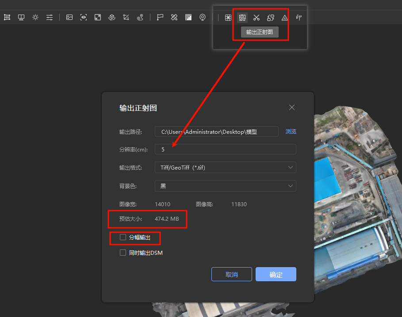This screenshot has width=402, height=317.
Task: Click the monitor display icon
Action: click(x=21, y=17)
